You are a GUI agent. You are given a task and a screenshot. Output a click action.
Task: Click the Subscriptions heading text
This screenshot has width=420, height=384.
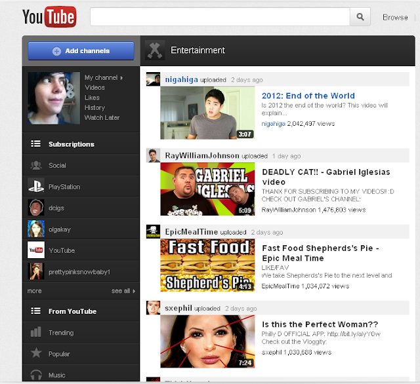(72, 144)
